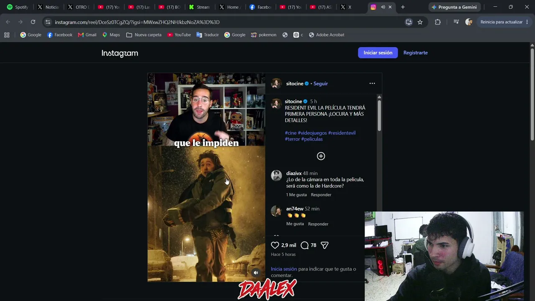This screenshot has height=301, width=535.
Task: Click the Registrarte link
Action: point(415,53)
